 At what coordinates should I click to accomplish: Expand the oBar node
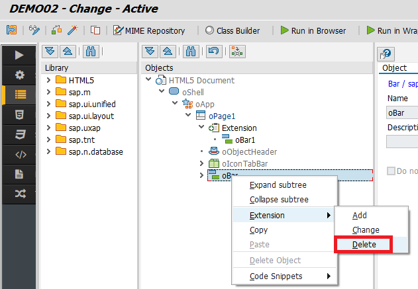pyautogui.click(x=202, y=175)
